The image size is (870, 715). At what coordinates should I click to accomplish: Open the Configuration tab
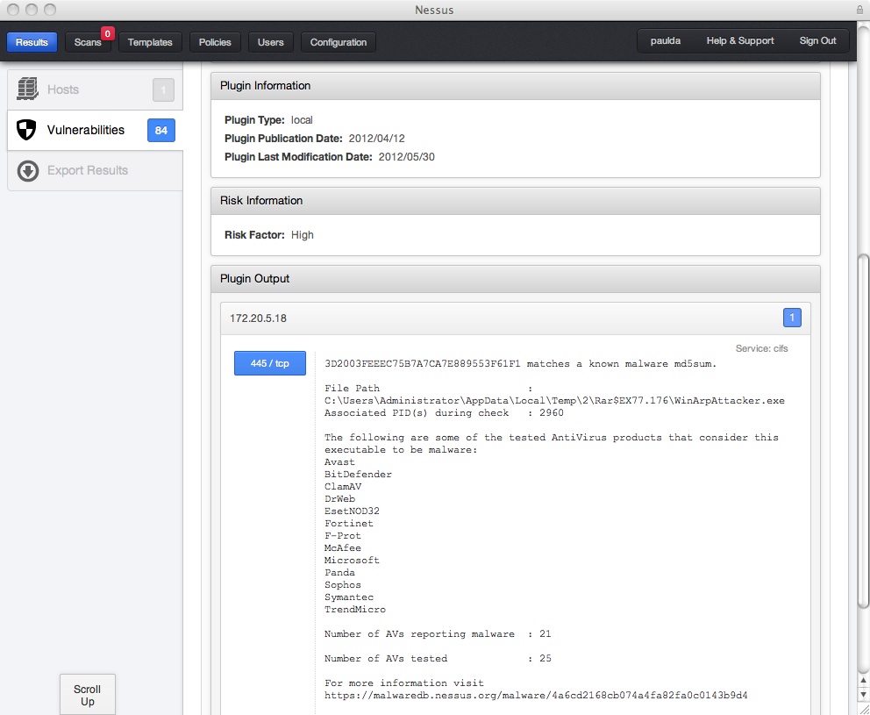(x=338, y=42)
